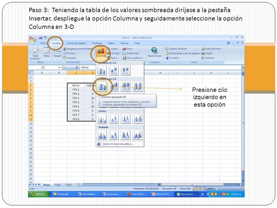Select Columna agrupada 3D chart thumbnail
Image resolution: width=277 pixels, height=208 pixels.
tap(102, 87)
